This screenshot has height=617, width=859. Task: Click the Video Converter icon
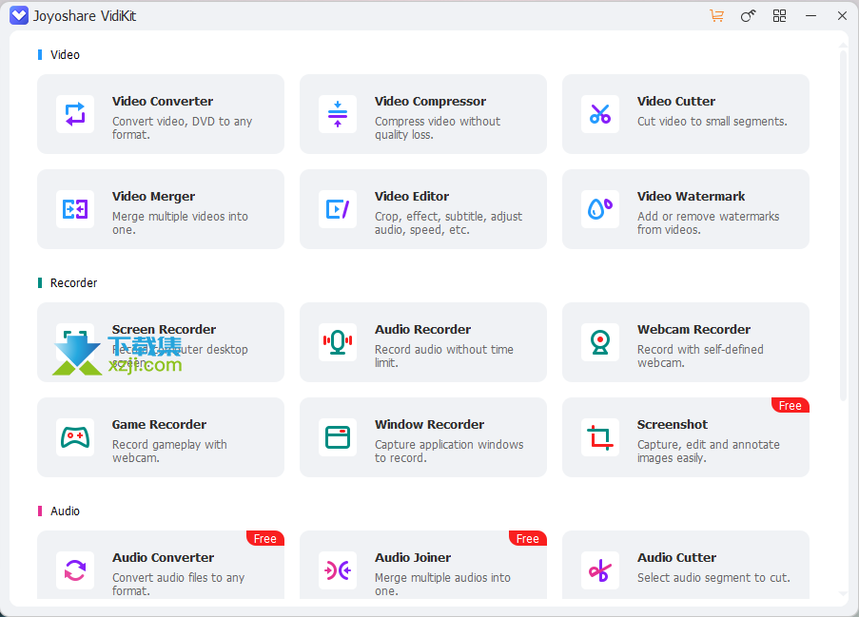75,114
